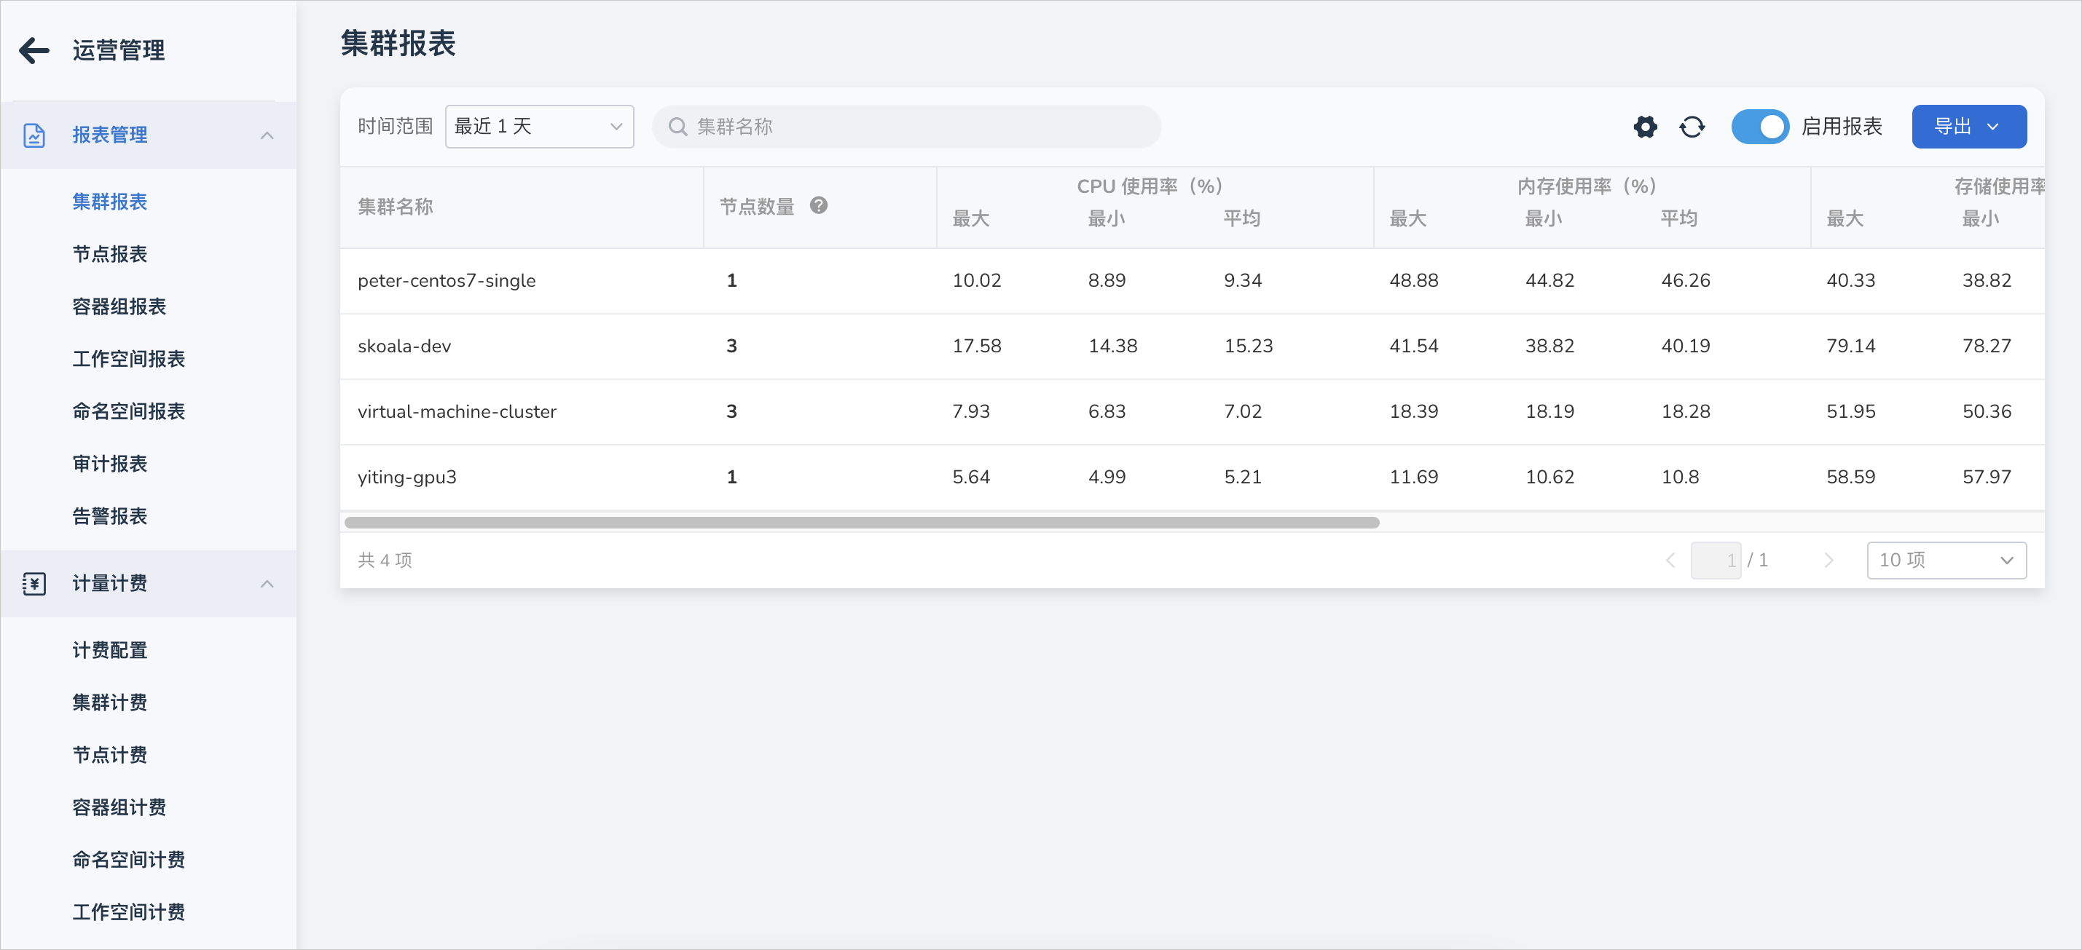Refresh the cluster report table
The width and height of the screenshot is (2082, 950).
(1692, 127)
